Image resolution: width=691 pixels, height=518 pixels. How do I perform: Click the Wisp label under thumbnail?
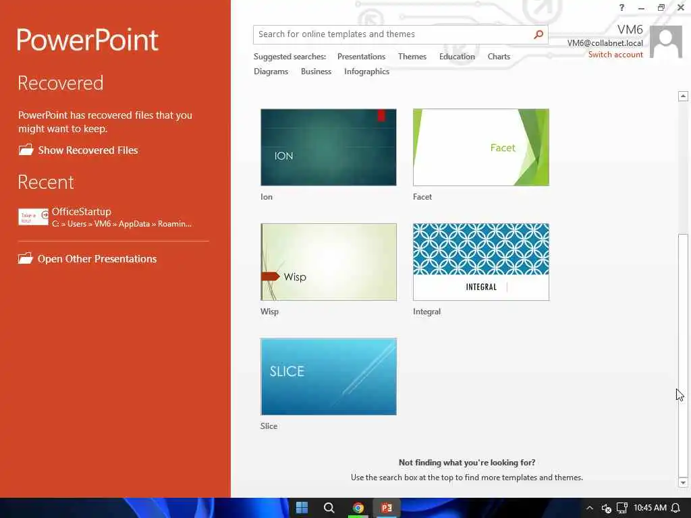[269, 312]
